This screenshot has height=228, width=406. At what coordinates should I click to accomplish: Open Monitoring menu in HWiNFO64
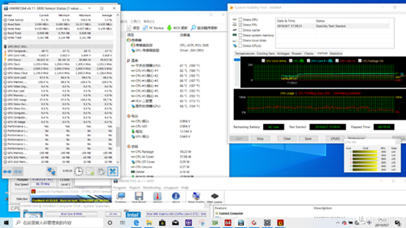(x=152, y=188)
